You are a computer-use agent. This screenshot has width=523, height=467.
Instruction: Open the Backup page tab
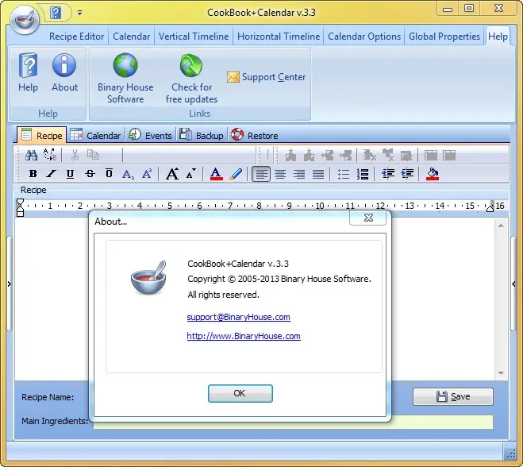click(202, 136)
